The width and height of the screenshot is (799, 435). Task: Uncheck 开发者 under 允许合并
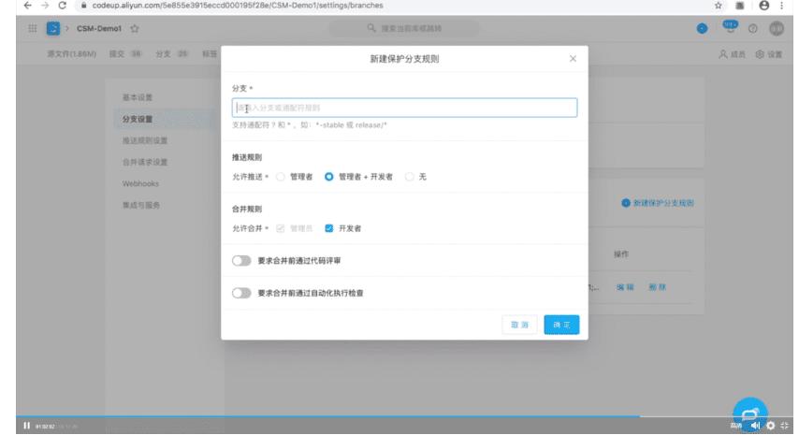329,228
